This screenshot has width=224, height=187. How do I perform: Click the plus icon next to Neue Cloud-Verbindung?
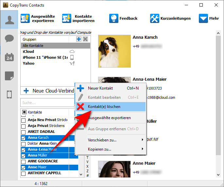click(26, 91)
